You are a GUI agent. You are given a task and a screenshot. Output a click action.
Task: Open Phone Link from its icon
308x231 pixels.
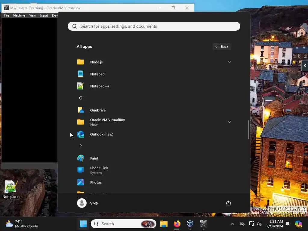(x=81, y=170)
